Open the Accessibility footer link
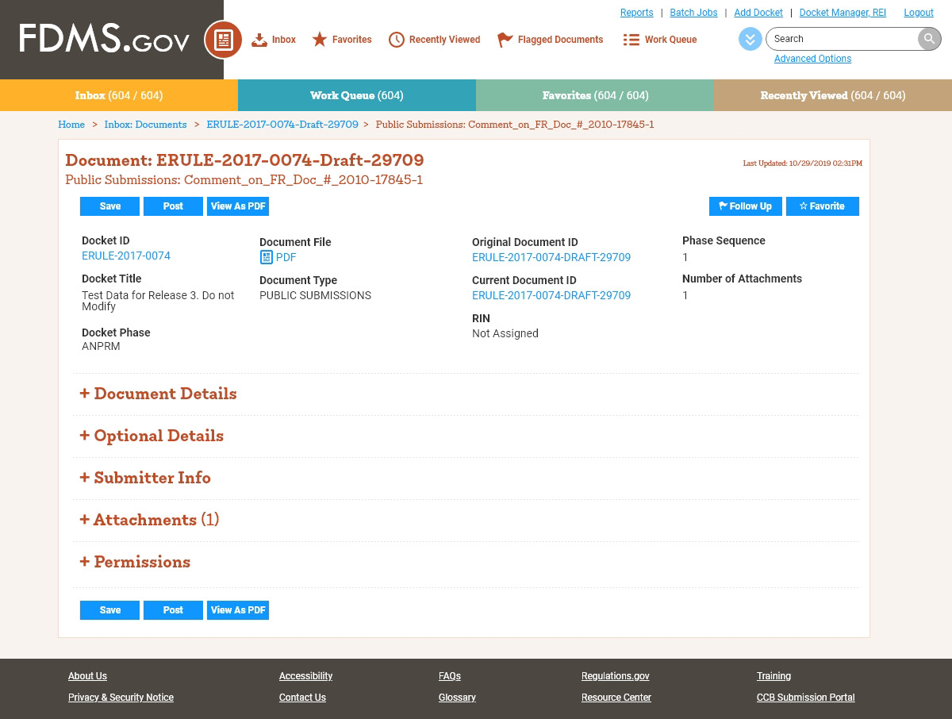Image resolution: width=952 pixels, height=719 pixels. pos(305,676)
